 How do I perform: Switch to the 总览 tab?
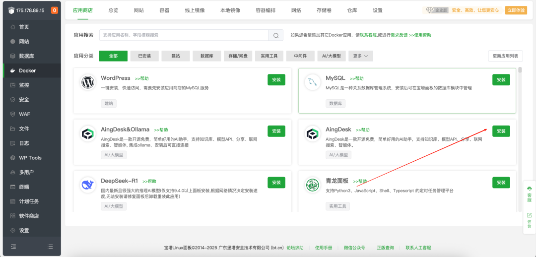(114, 10)
